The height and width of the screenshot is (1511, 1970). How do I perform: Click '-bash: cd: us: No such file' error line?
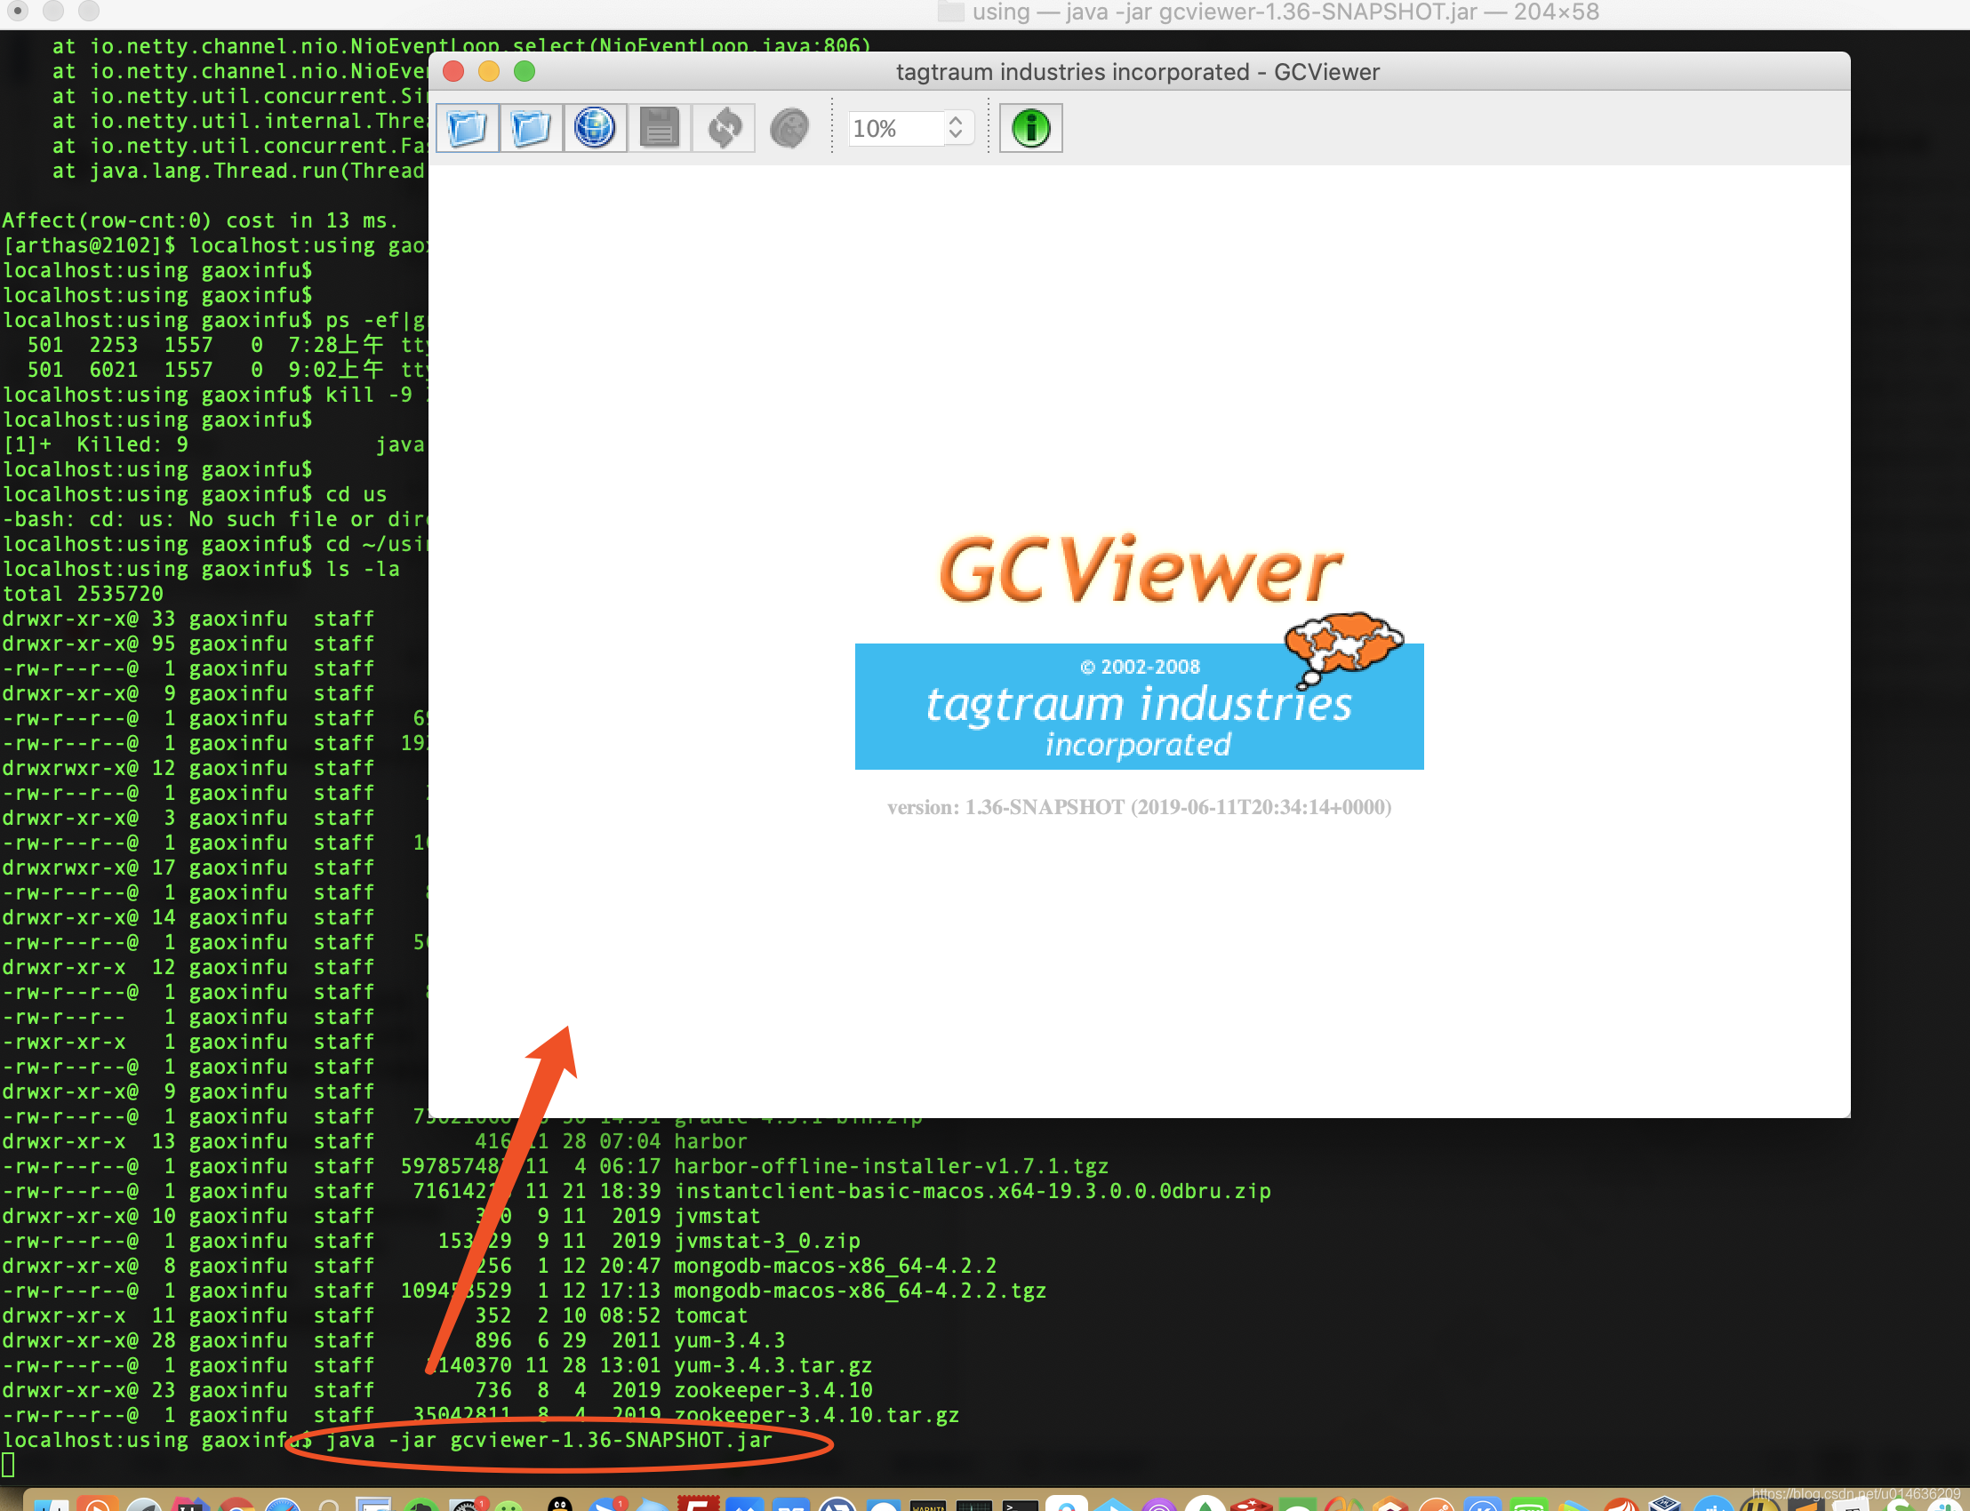point(214,519)
